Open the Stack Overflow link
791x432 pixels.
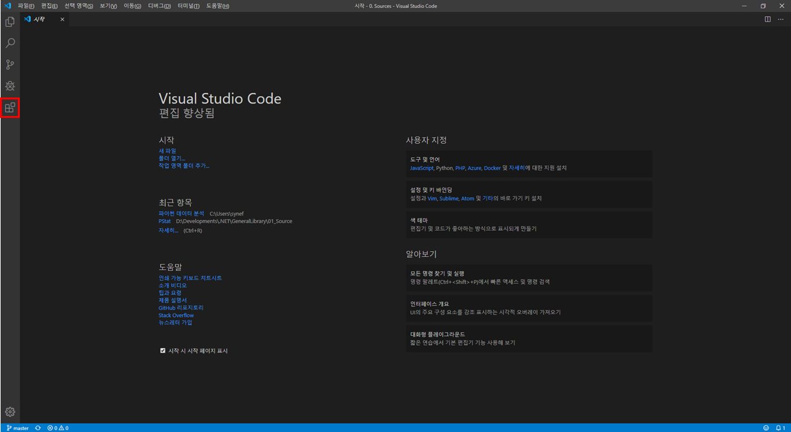176,315
